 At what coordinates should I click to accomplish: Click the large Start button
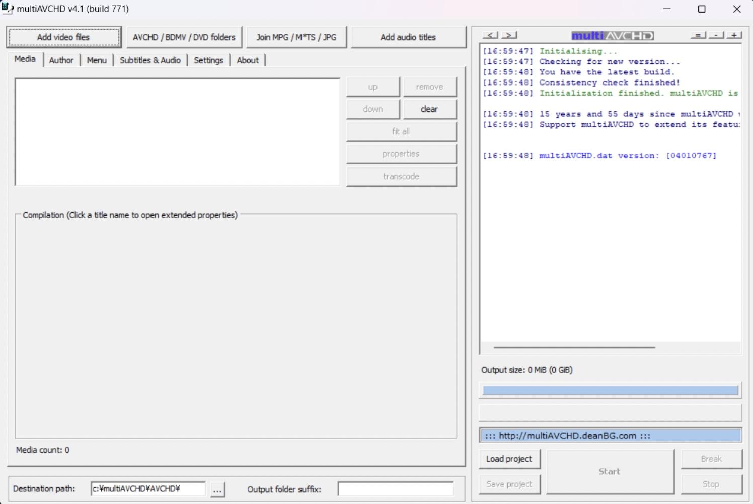click(610, 472)
